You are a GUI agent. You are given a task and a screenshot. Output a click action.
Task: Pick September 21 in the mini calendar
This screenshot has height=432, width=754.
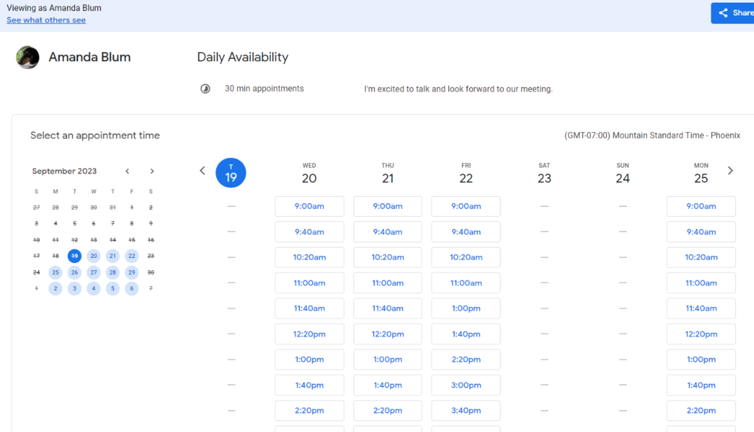[113, 256]
